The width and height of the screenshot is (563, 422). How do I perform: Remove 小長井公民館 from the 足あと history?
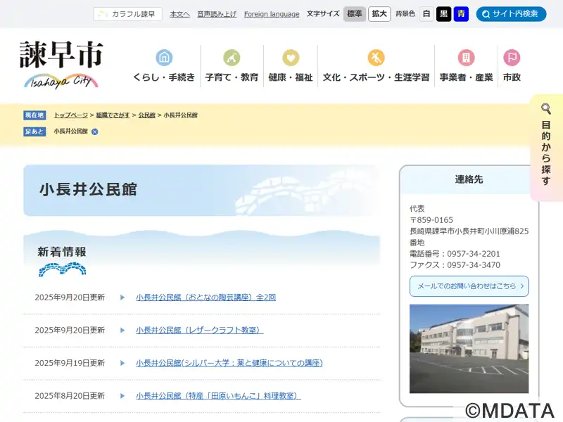coord(95,132)
